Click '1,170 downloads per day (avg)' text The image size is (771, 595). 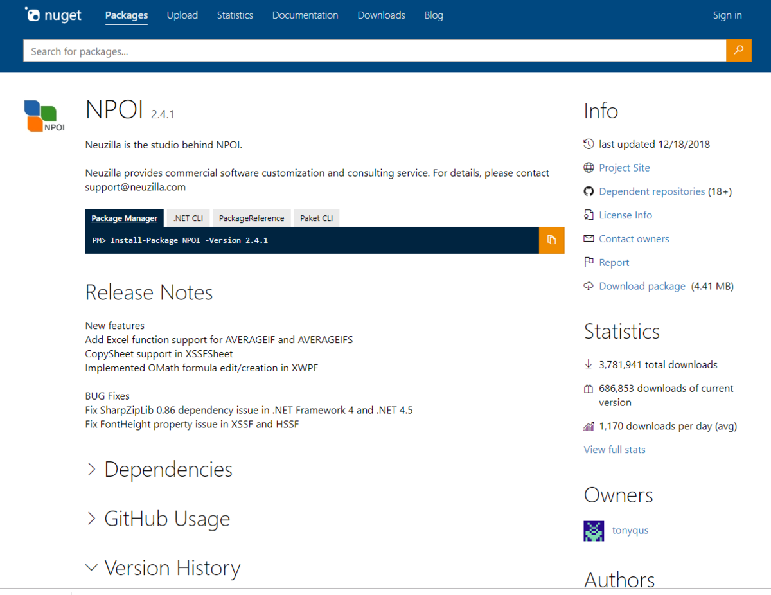pyautogui.click(x=668, y=426)
